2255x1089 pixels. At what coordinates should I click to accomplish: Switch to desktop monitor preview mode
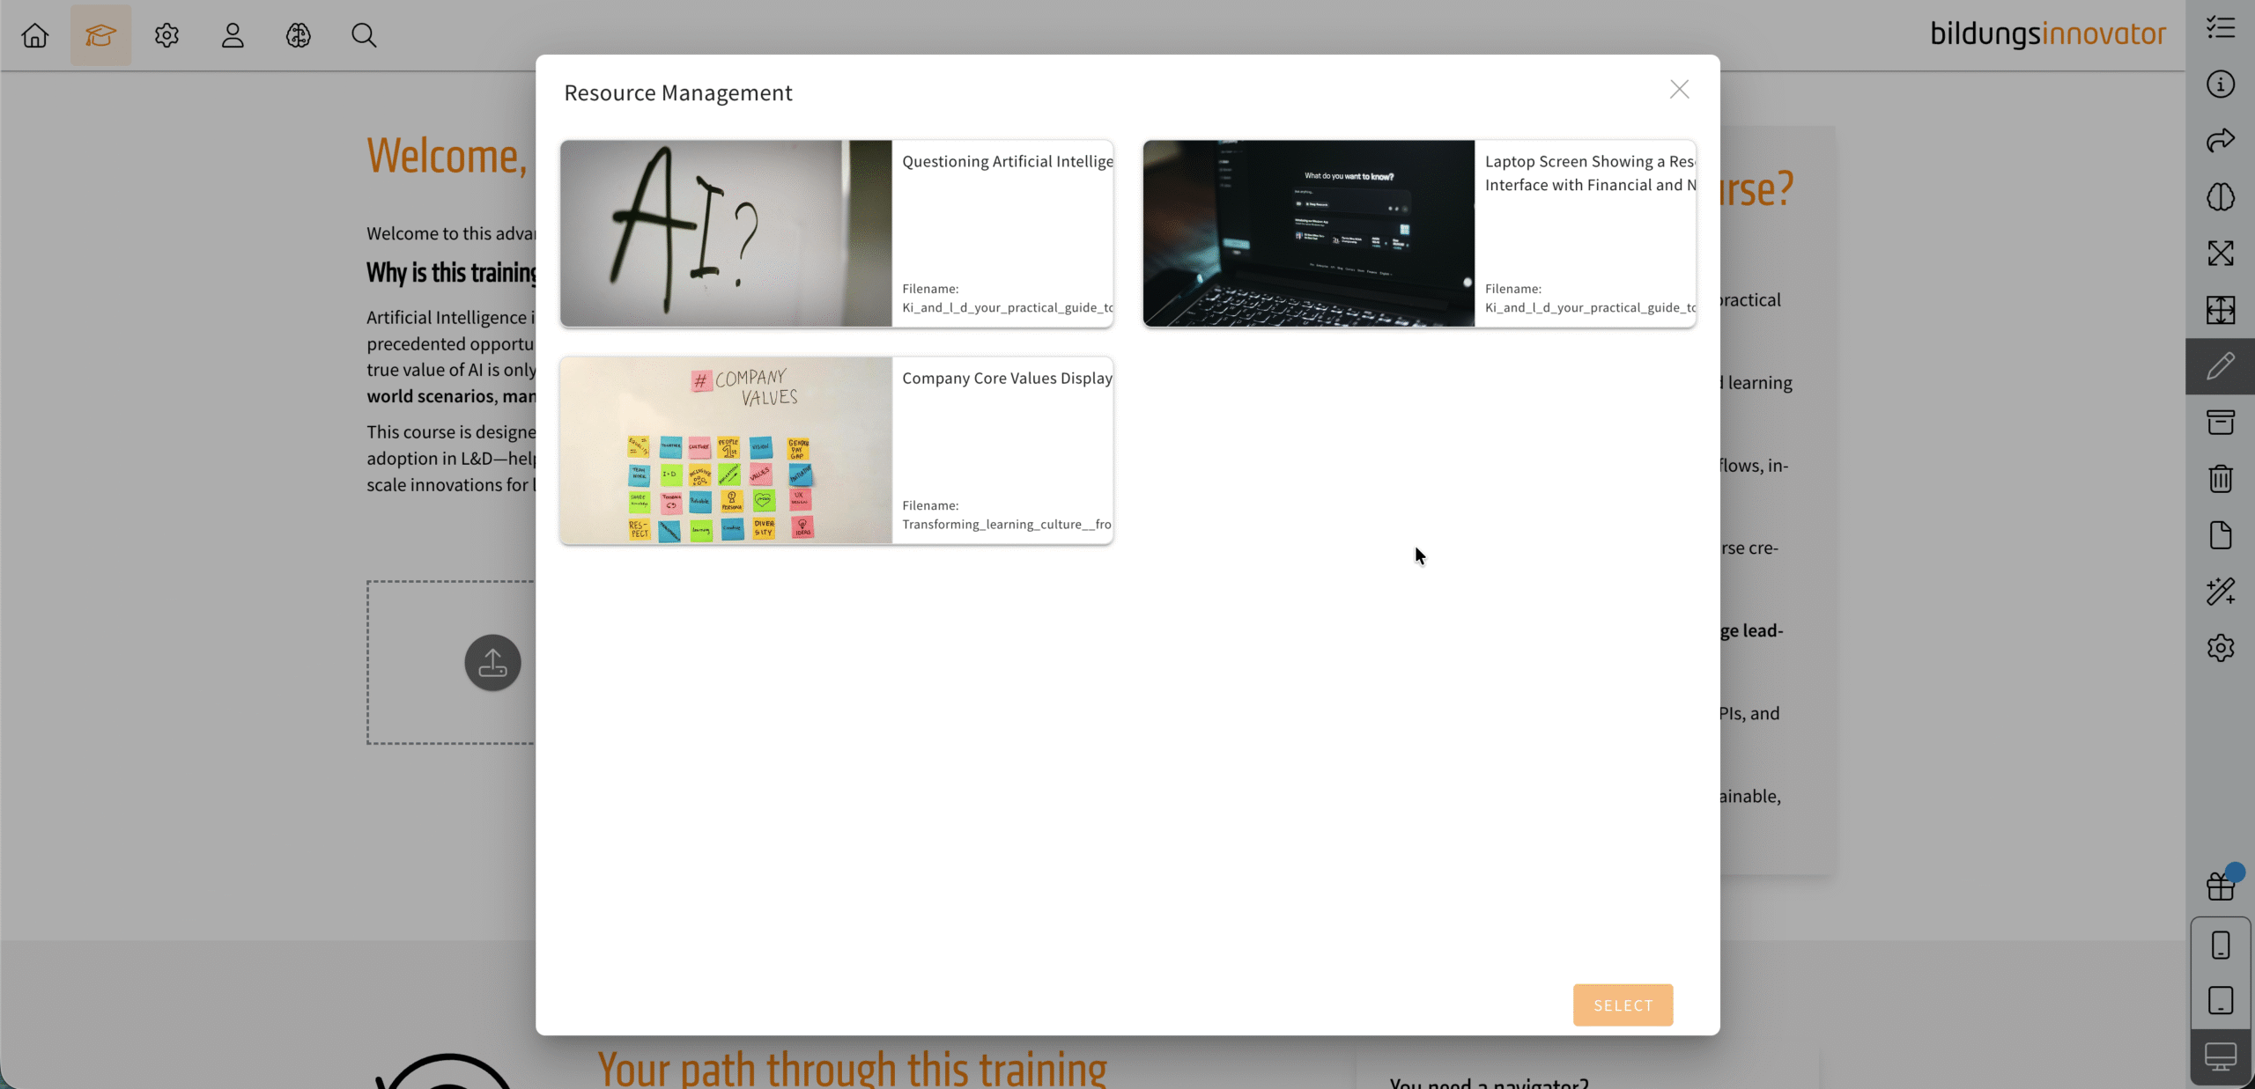click(2220, 1056)
